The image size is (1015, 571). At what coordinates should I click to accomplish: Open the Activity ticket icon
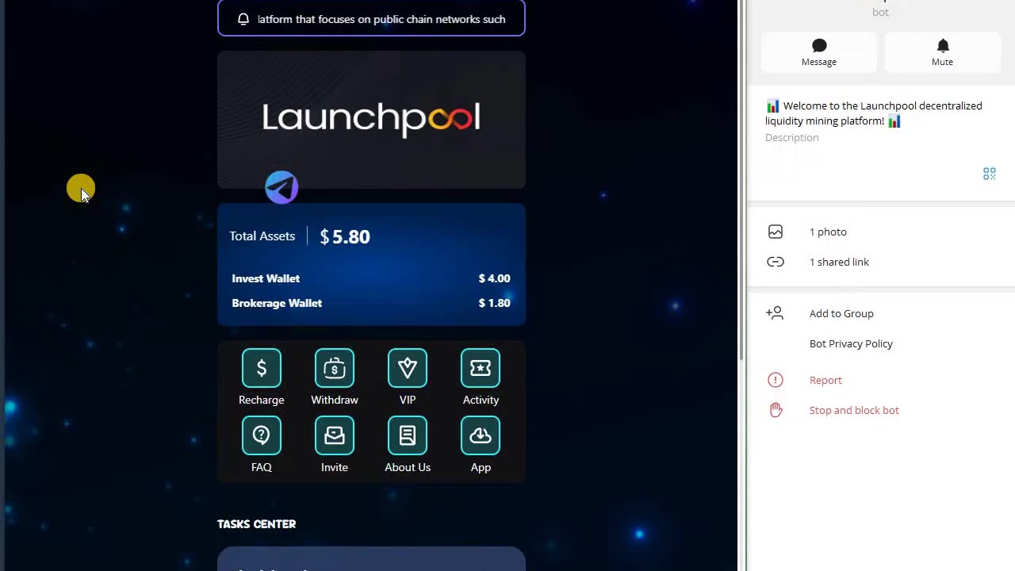[481, 368]
